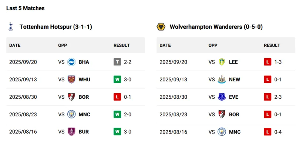Screen dimensions: 296x148
Task: Click green W badge for WHU match
Action: (117, 80)
